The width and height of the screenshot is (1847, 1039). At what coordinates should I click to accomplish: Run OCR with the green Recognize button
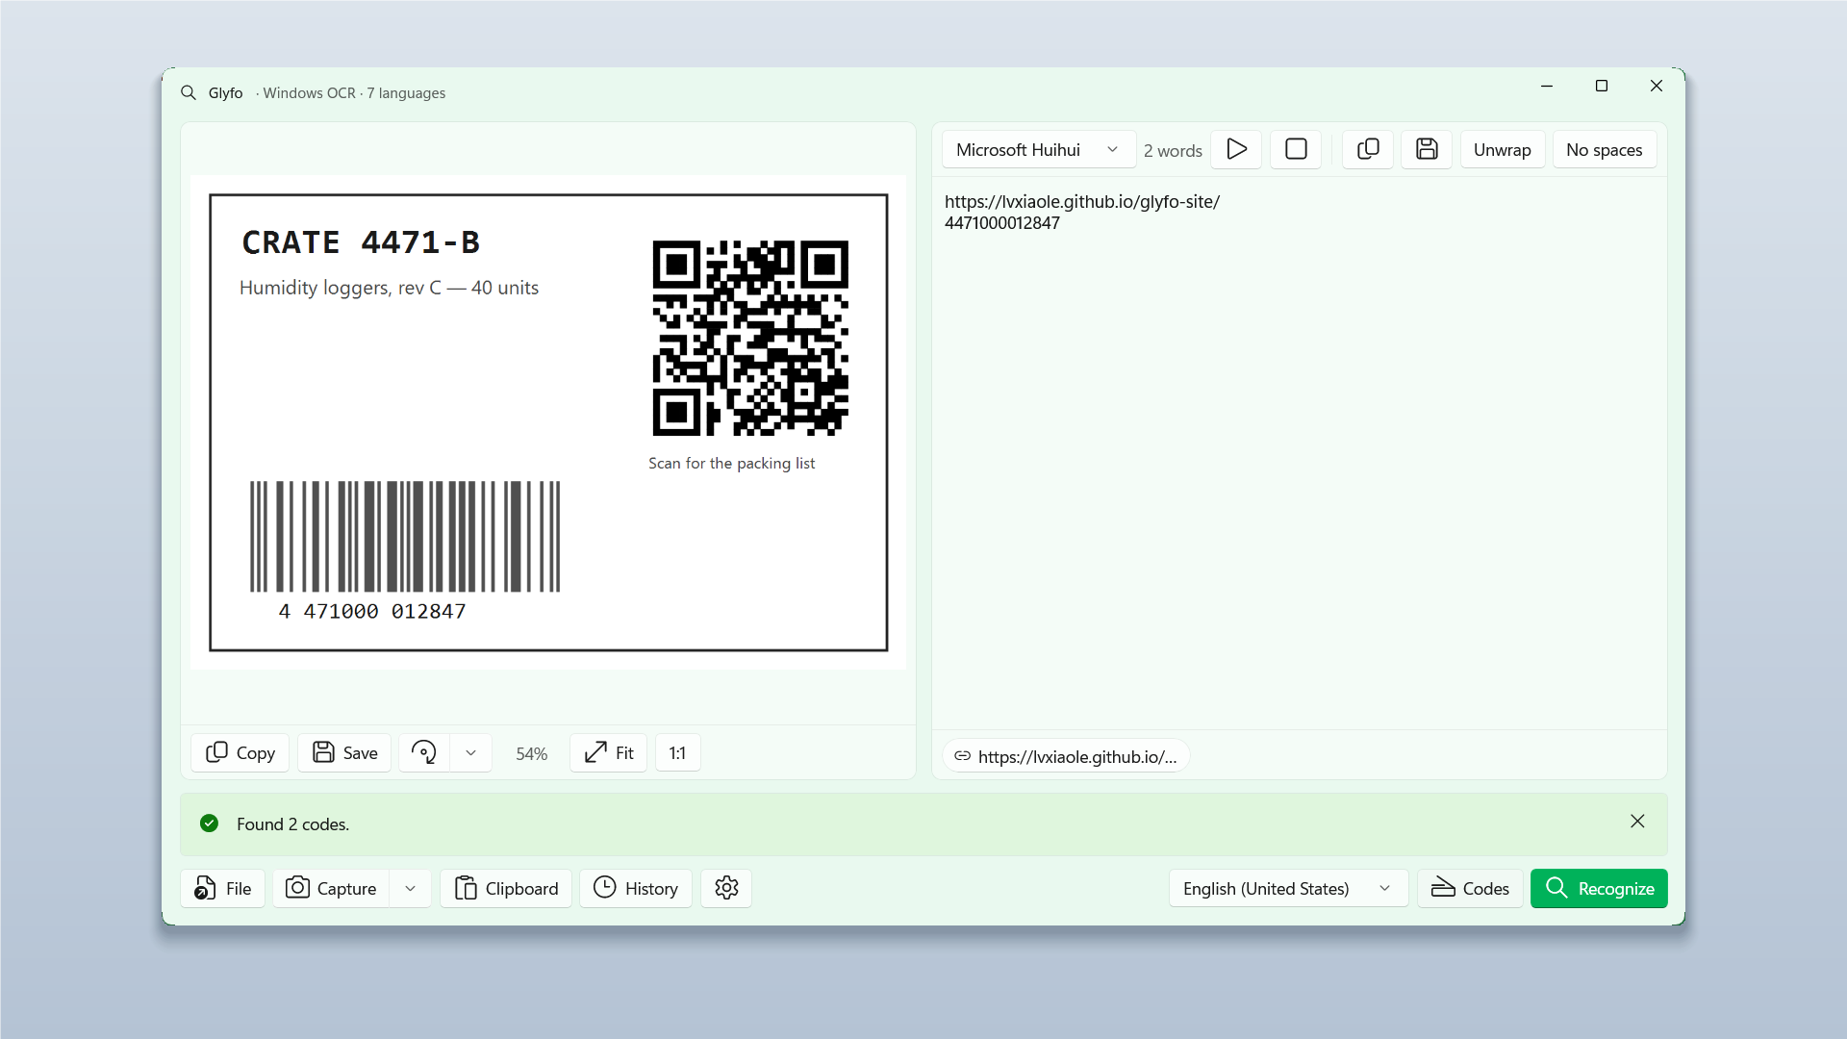tap(1599, 888)
